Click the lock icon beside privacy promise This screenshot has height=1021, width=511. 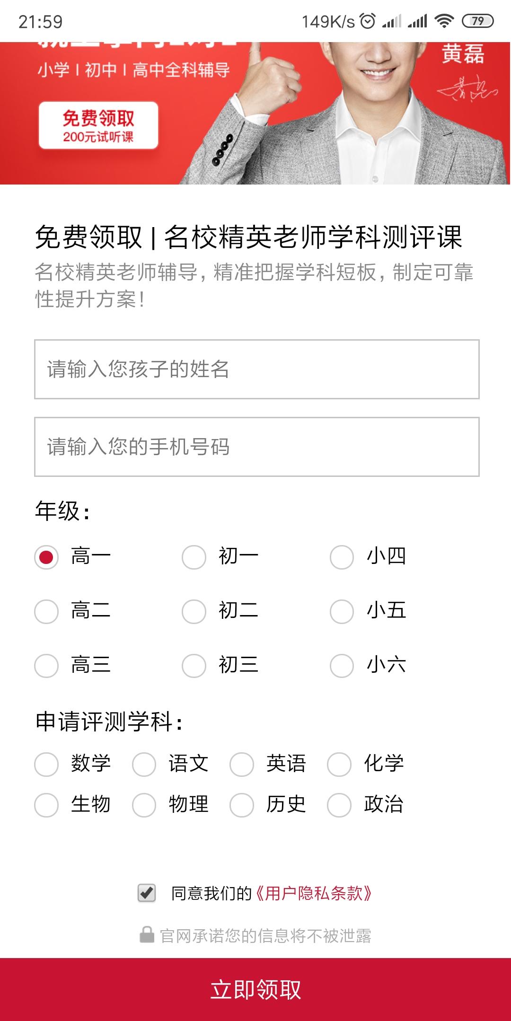147,935
